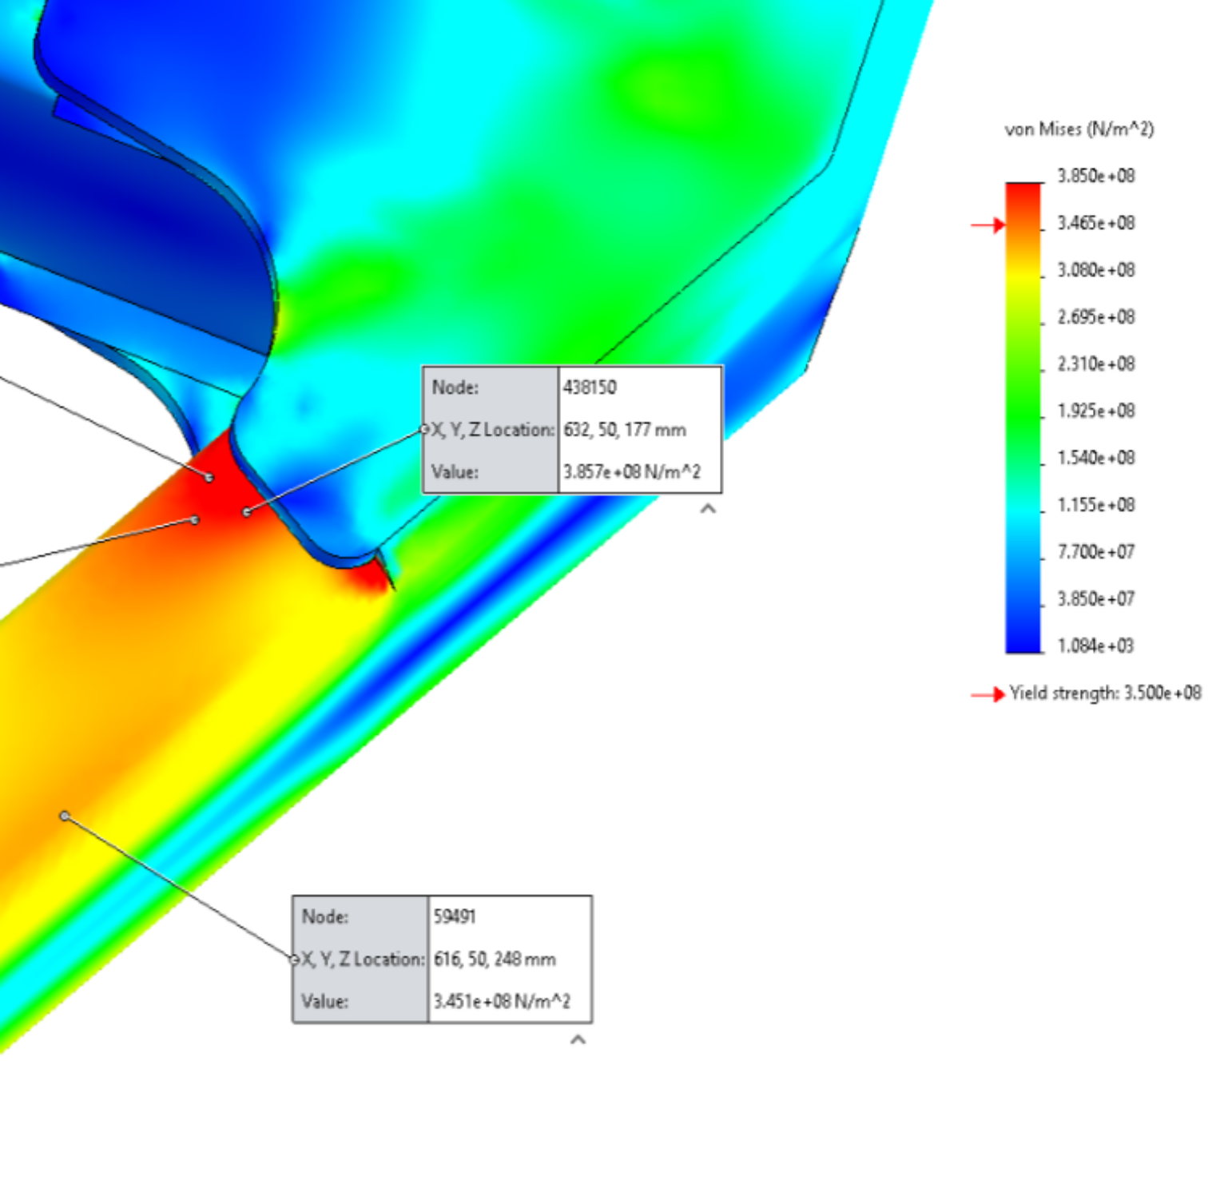The width and height of the screenshot is (1208, 1196).
Task: Select "X, Y, Z Location:" label beside 632, 50, 177
Action: (493, 430)
